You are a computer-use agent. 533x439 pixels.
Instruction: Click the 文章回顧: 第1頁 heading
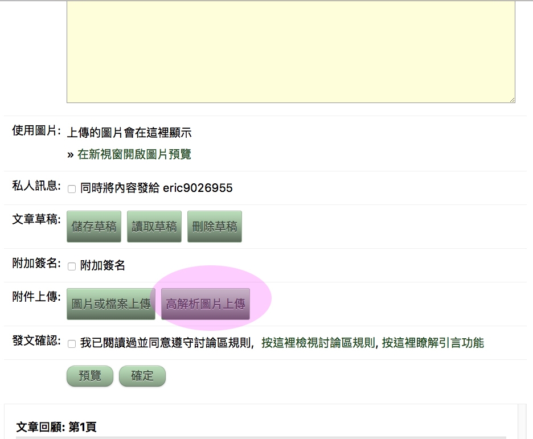(56, 427)
